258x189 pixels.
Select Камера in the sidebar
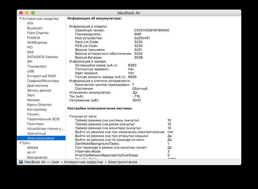coord(33,100)
